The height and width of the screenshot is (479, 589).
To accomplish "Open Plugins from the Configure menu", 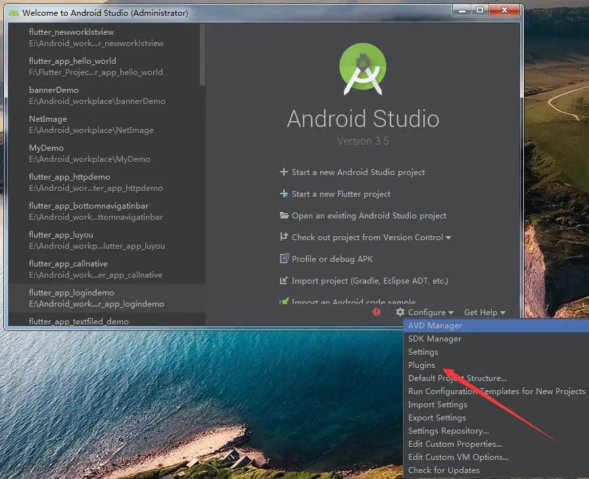I will click(496, 365).
